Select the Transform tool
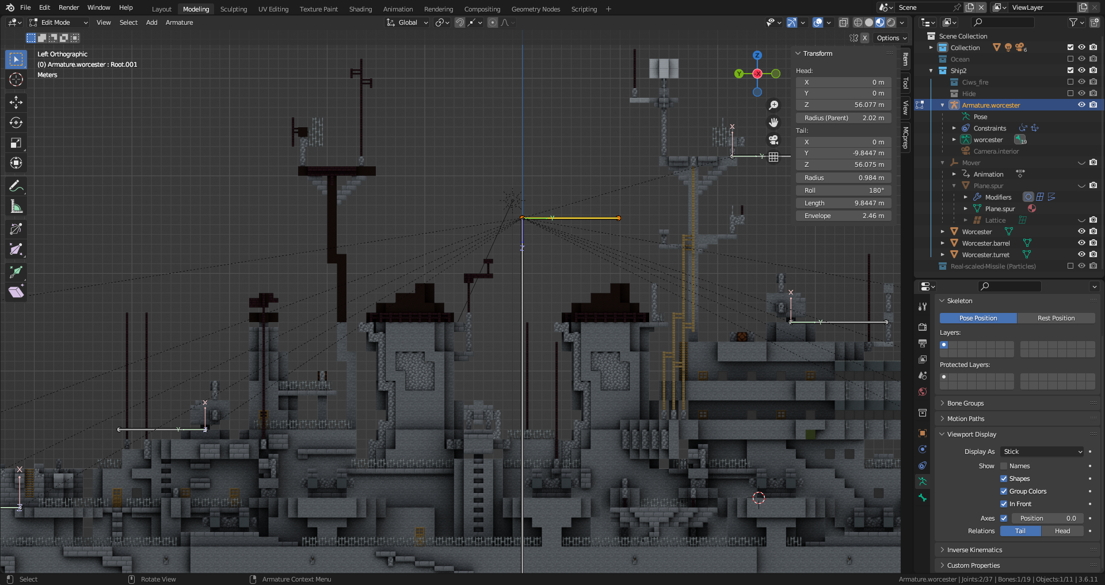 coord(16,163)
